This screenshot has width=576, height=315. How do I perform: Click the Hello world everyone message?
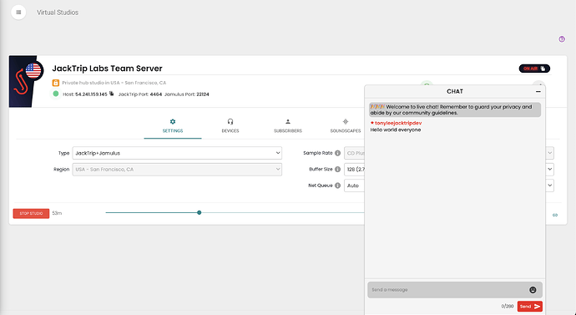pyautogui.click(x=396, y=130)
